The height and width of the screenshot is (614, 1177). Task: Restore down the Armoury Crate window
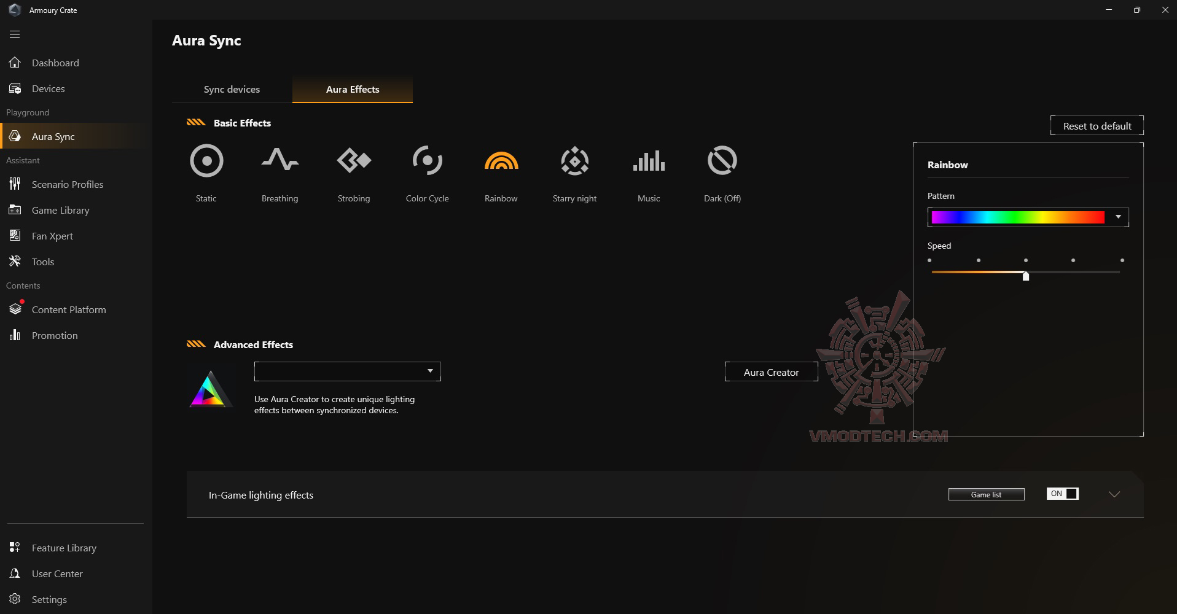point(1137,10)
